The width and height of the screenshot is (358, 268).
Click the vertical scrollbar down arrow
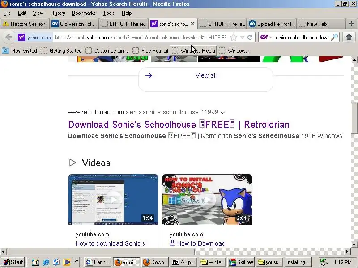pyautogui.click(x=354, y=244)
